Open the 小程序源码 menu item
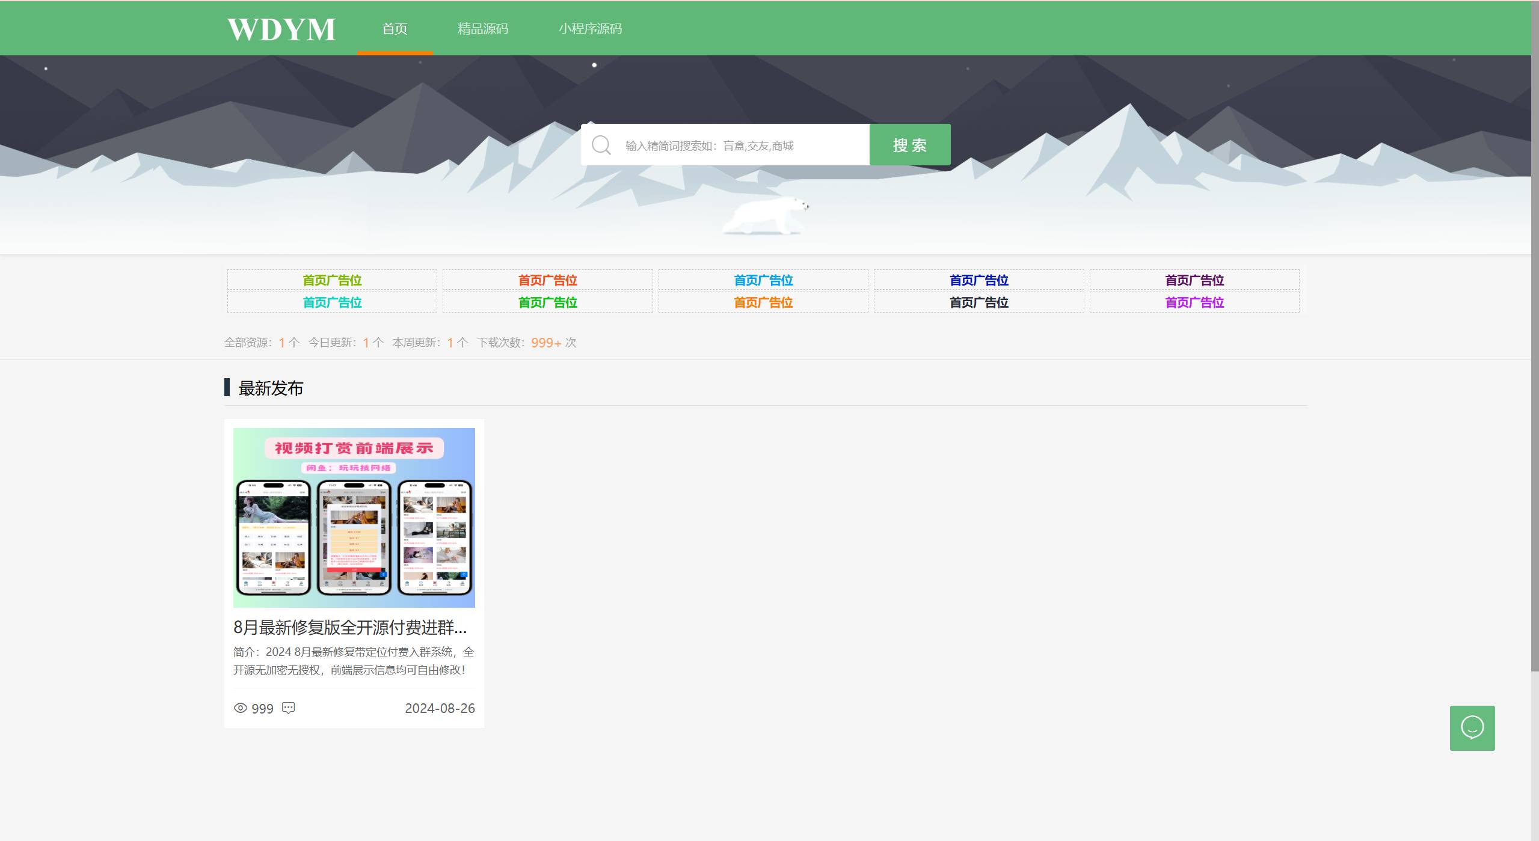The height and width of the screenshot is (841, 1539). [x=590, y=29]
